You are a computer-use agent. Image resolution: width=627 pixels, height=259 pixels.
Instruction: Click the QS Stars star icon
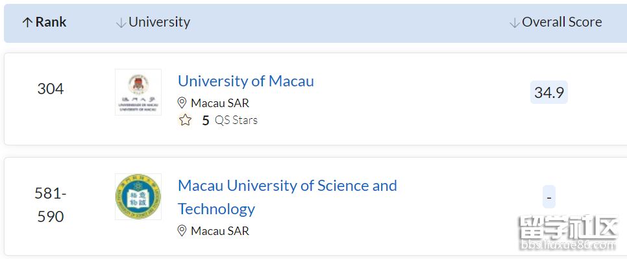tap(185, 120)
